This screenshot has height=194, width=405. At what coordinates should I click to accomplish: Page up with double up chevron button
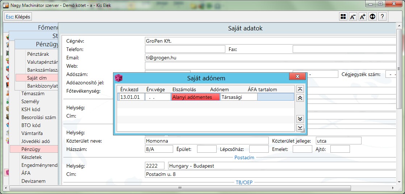[x=300, y=98]
